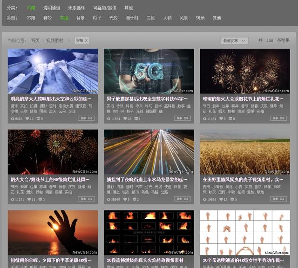Click likes heart on red fireworks card
Screen dimensions: 298x268
[29, 199]
